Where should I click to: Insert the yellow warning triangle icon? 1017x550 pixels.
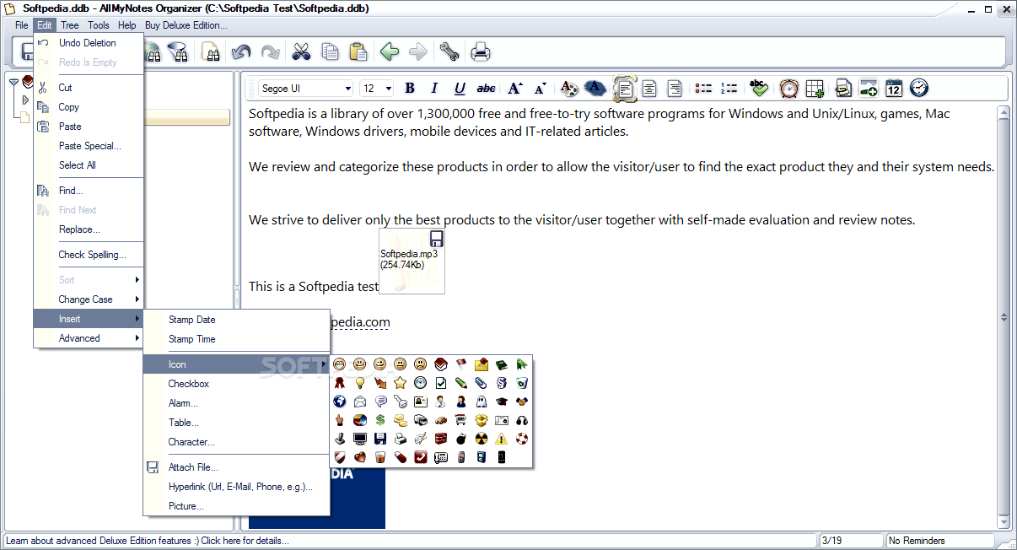(502, 439)
